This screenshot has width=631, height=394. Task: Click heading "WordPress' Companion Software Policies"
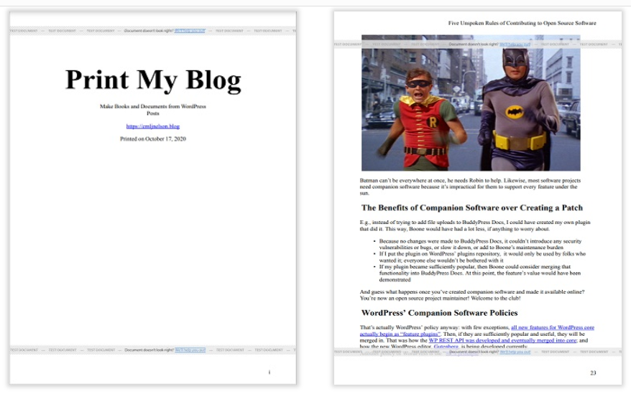(439, 313)
